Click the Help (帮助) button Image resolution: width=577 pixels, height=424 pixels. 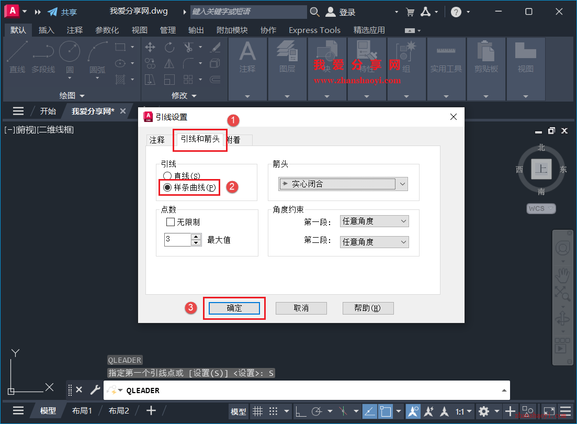coord(368,308)
